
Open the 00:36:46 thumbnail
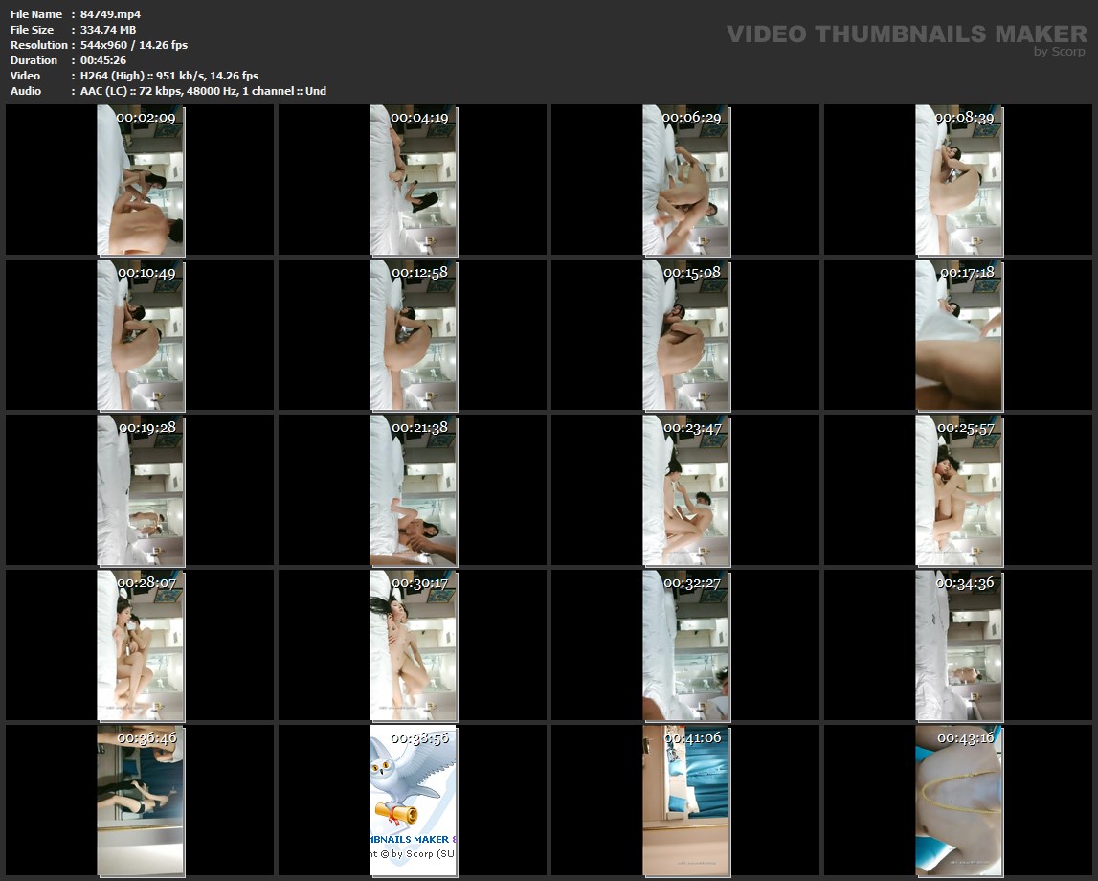[x=140, y=801]
